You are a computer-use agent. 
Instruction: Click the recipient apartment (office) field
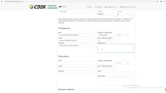click(x=114, y=68)
